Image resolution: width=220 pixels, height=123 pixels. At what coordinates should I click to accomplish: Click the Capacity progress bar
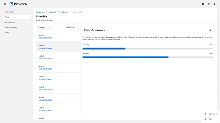click(x=148, y=49)
